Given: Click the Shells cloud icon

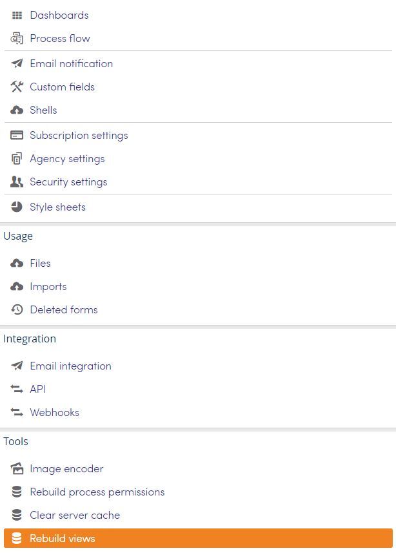Looking at the screenshot, I should click(x=17, y=110).
